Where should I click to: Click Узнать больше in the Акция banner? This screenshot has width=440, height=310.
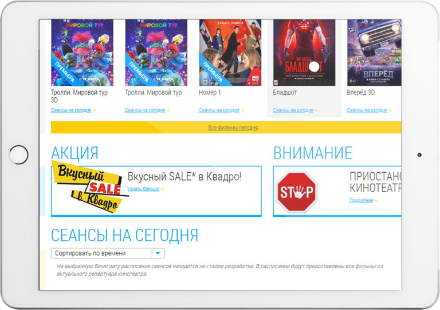click(x=143, y=189)
